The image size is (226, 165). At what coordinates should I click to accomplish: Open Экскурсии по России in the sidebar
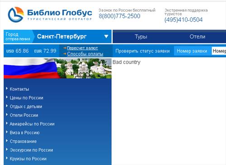coord(31,150)
